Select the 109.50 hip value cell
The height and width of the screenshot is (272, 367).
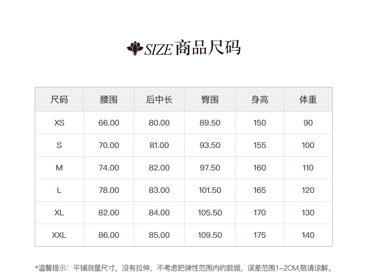tap(210, 235)
